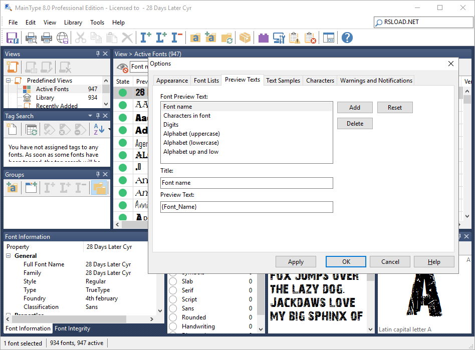This screenshot has height=350, width=475.
Task: Click the window layout toolbar icon
Action: [328, 38]
